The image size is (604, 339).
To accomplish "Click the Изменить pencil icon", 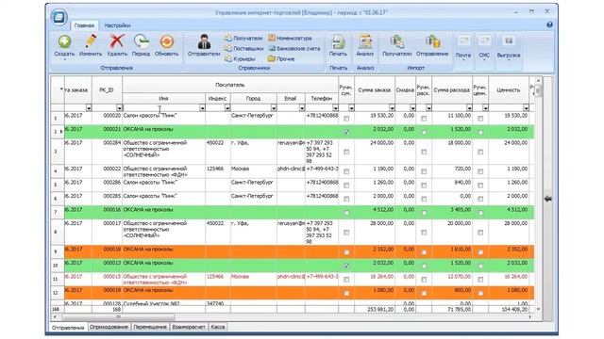I will 91,41.
